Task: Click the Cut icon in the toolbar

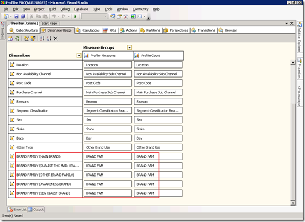Action: [31, 16]
